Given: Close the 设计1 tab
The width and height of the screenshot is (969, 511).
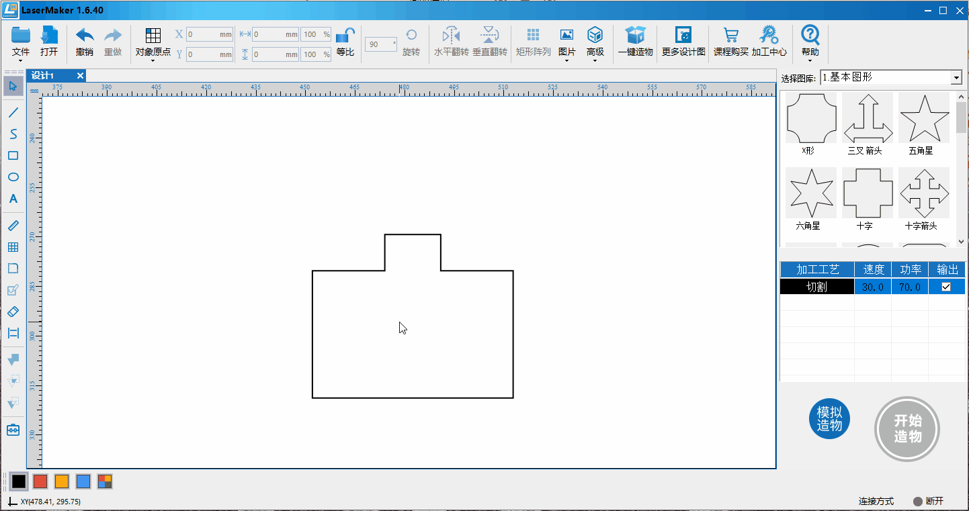Looking at the screenshot, I should [x=81, y=75].
